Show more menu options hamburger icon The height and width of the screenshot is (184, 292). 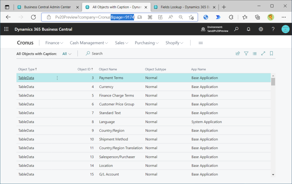(x=200, y=43)
